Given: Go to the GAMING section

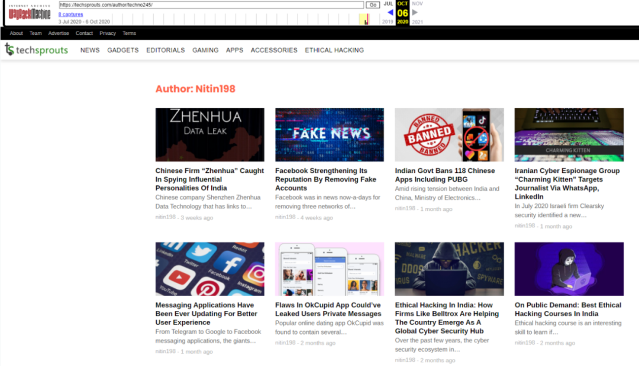Looking at the screenshot, I should tap(205, 50).
